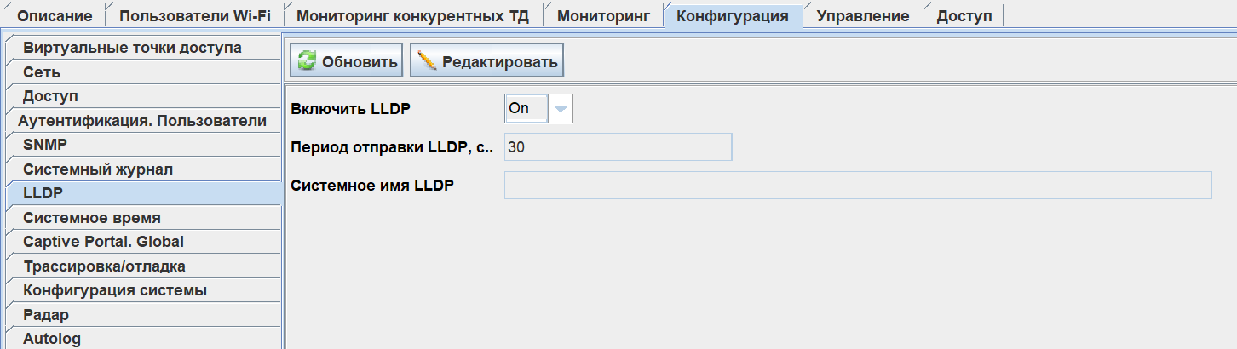
Task: Select Системное время in sidebar
Action: [92, 218]
